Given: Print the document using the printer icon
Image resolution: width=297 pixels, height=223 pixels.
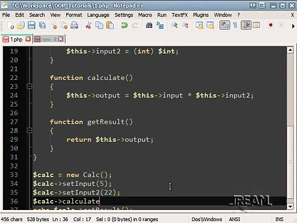Looking at the screenshot, I should [74, 25].
